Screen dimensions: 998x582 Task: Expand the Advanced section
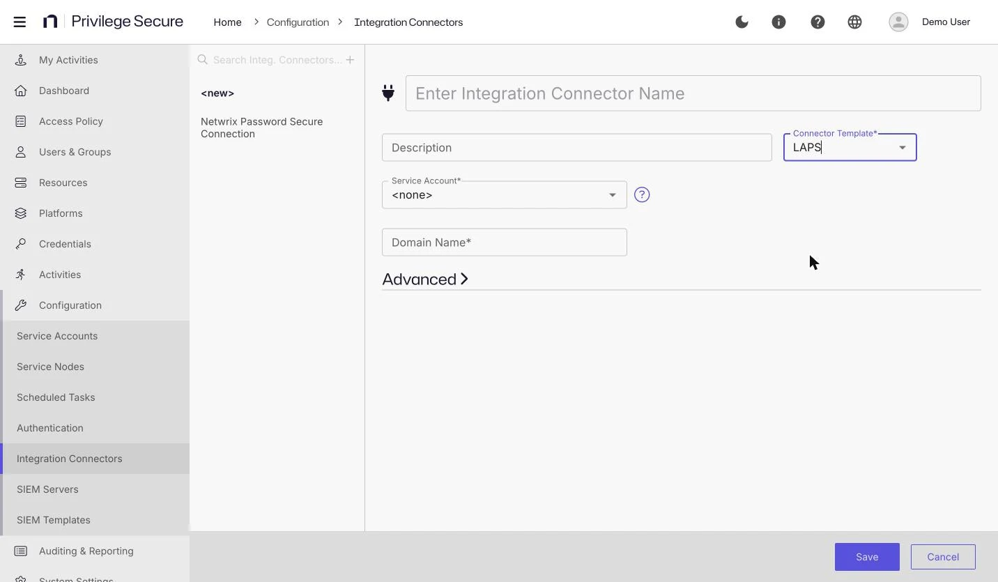click(x=425, y=279)
